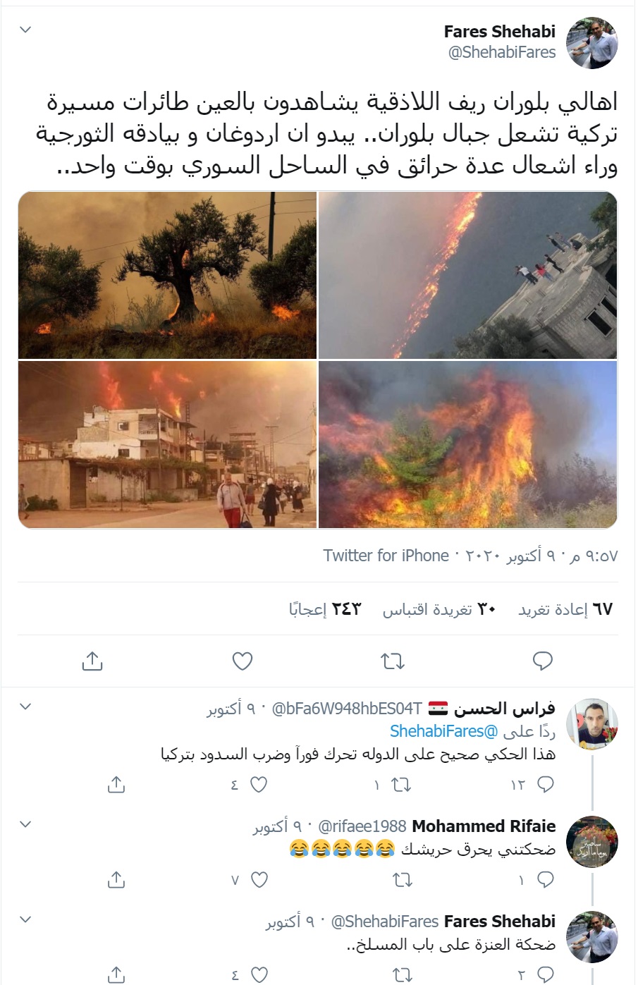638x985 pixels.
Task: Share the main tweet
Action: pos(92,661)
